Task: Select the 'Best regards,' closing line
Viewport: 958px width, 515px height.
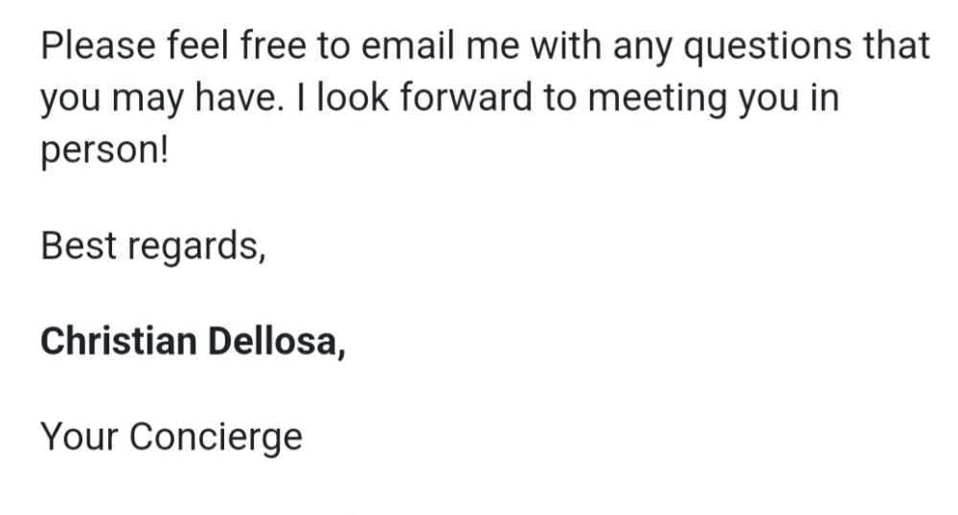Action: point(153,247)
